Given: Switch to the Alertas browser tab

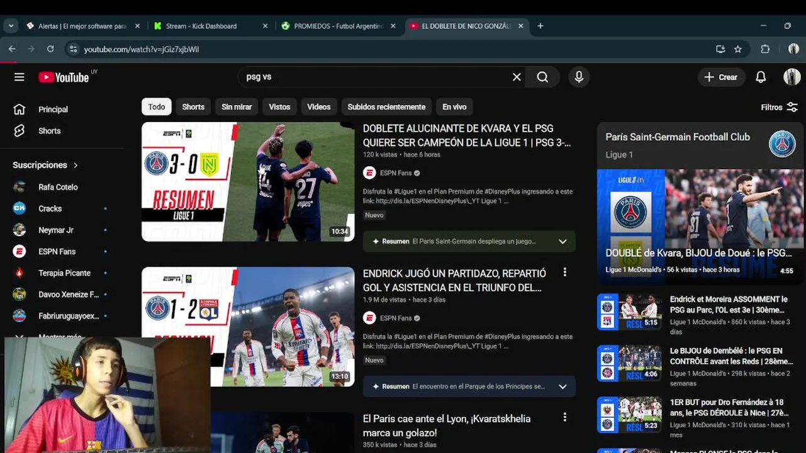Looking at the screenshot, I should pyautogui.click(x=82, y=26).
